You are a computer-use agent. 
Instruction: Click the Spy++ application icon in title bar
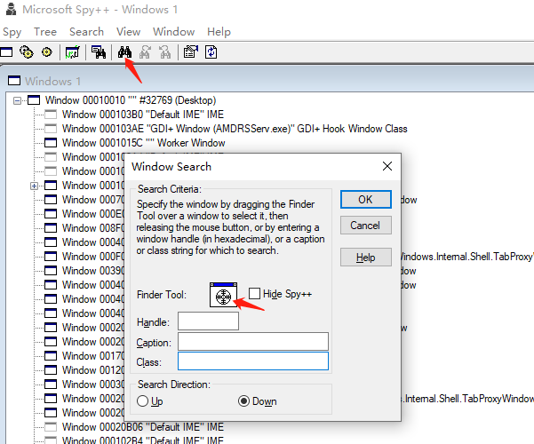point(11,9)
